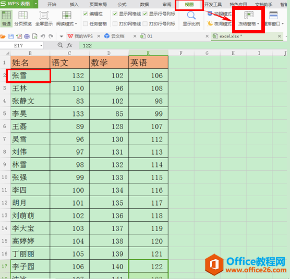290x279 pixels.
Task: Switch to 全屏显示 full screen view
Action: 44,18
